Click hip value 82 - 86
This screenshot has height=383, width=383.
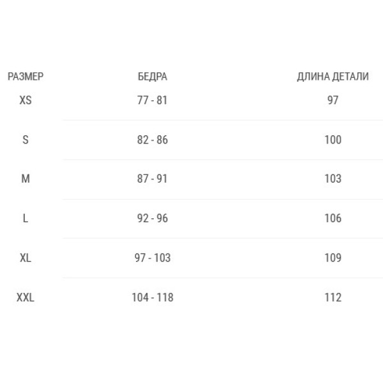coord(153,140)
